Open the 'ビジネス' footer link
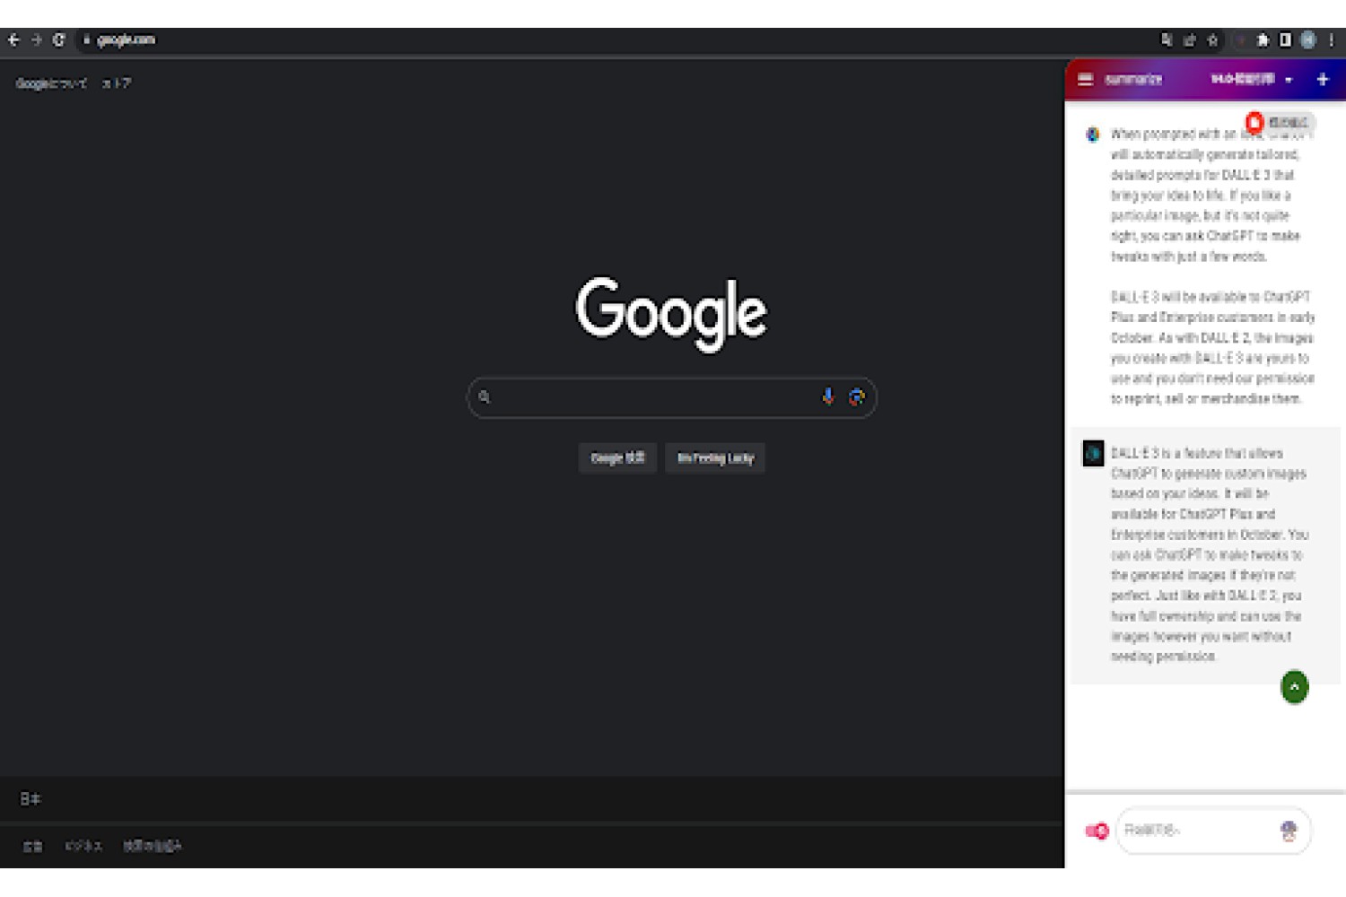1346x897 pixels. tap(83, 846)
